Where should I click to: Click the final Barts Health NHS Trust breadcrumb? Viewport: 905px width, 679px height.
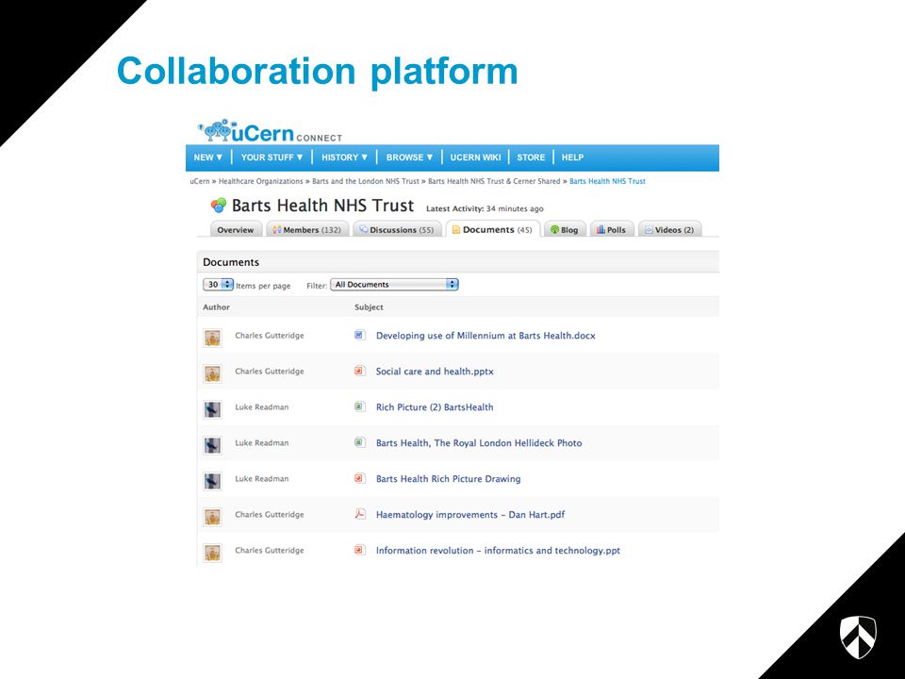(x=607, y=181)
